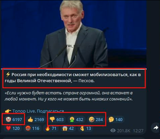Screen dimensions: 160x139
Task: Select the vomiting emoji reaction with 432
Action: (x=76, y=119)
